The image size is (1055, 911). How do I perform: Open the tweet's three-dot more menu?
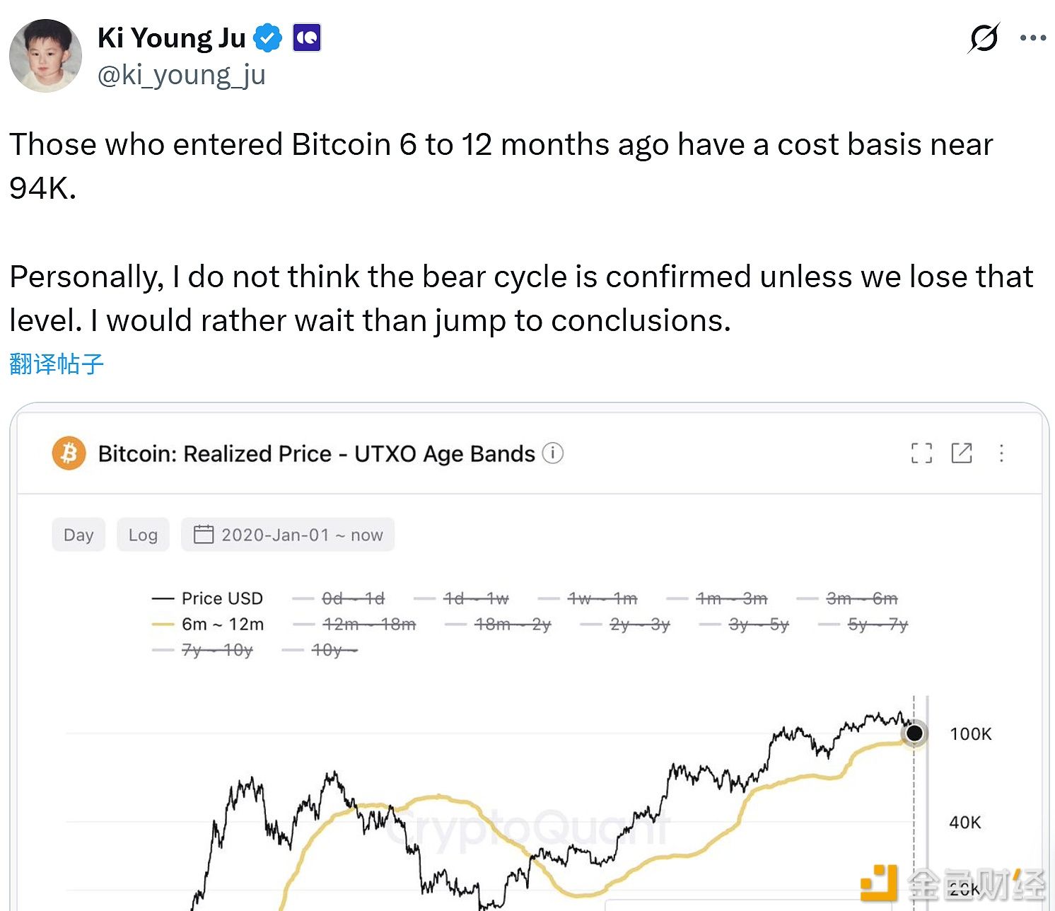pos(1032,38)
